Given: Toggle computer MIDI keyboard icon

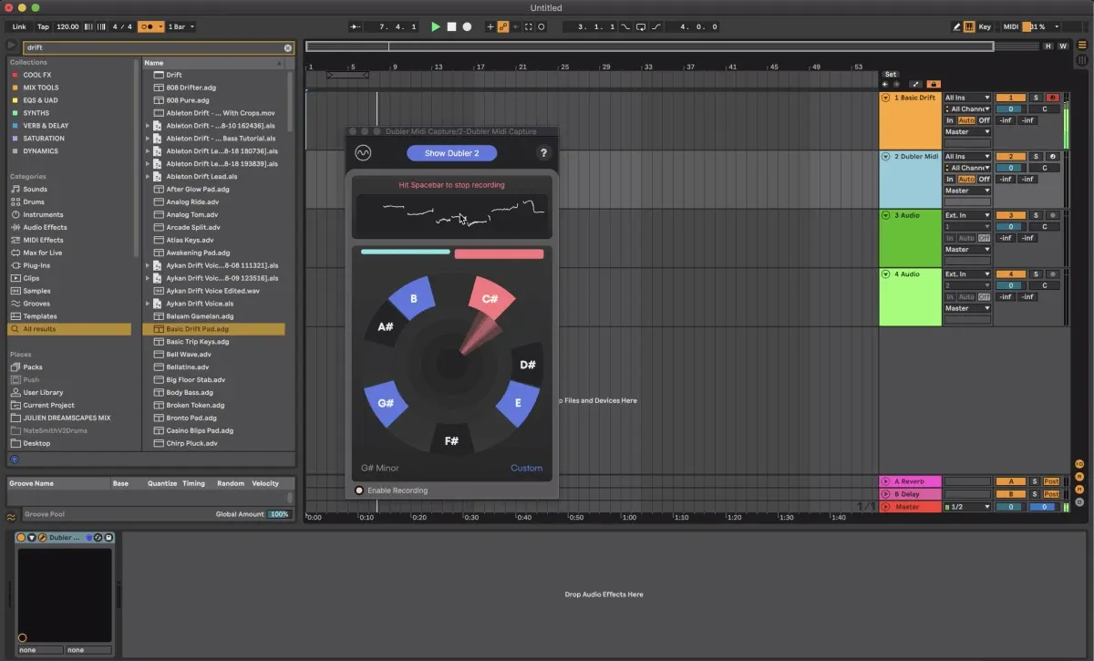Looking at the screenshot, I should (969, 26).
